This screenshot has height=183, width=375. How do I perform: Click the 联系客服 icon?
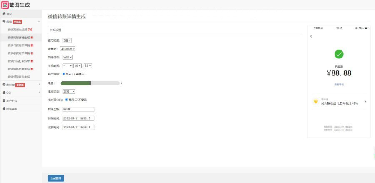4,109
